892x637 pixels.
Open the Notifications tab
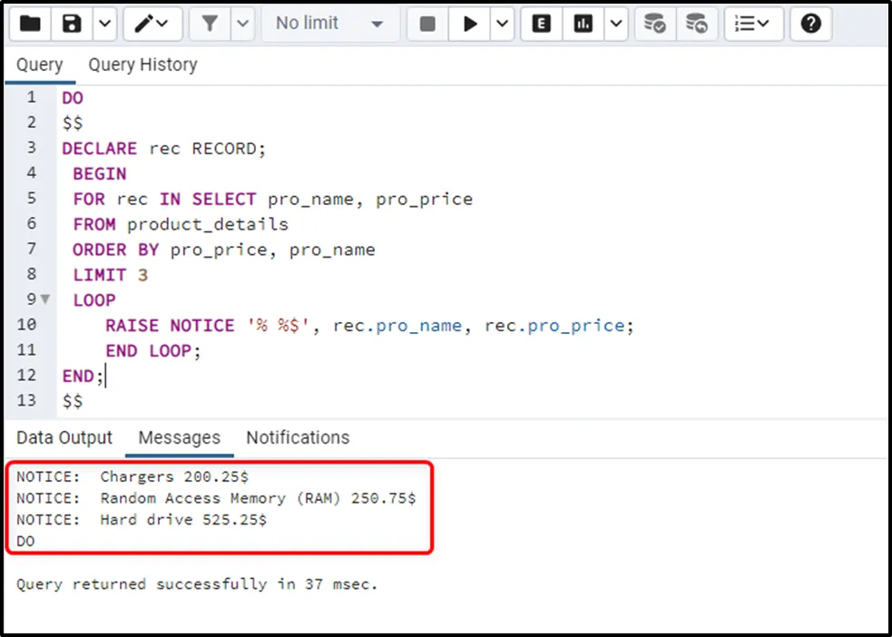298,437
